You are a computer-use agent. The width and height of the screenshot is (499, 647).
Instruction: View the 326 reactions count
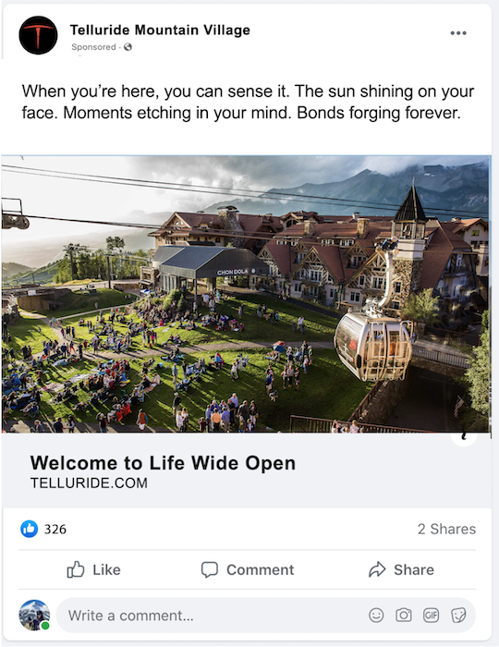(55, 530)
